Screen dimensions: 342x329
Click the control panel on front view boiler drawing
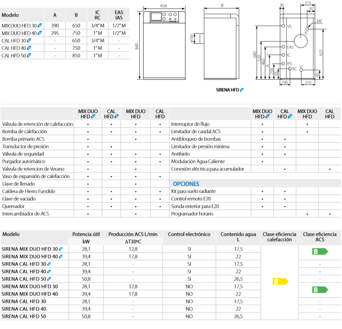[x=163, y=17]
